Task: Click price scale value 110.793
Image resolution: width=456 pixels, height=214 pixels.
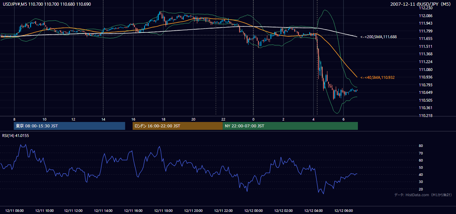Action: (x=426, y=85)
